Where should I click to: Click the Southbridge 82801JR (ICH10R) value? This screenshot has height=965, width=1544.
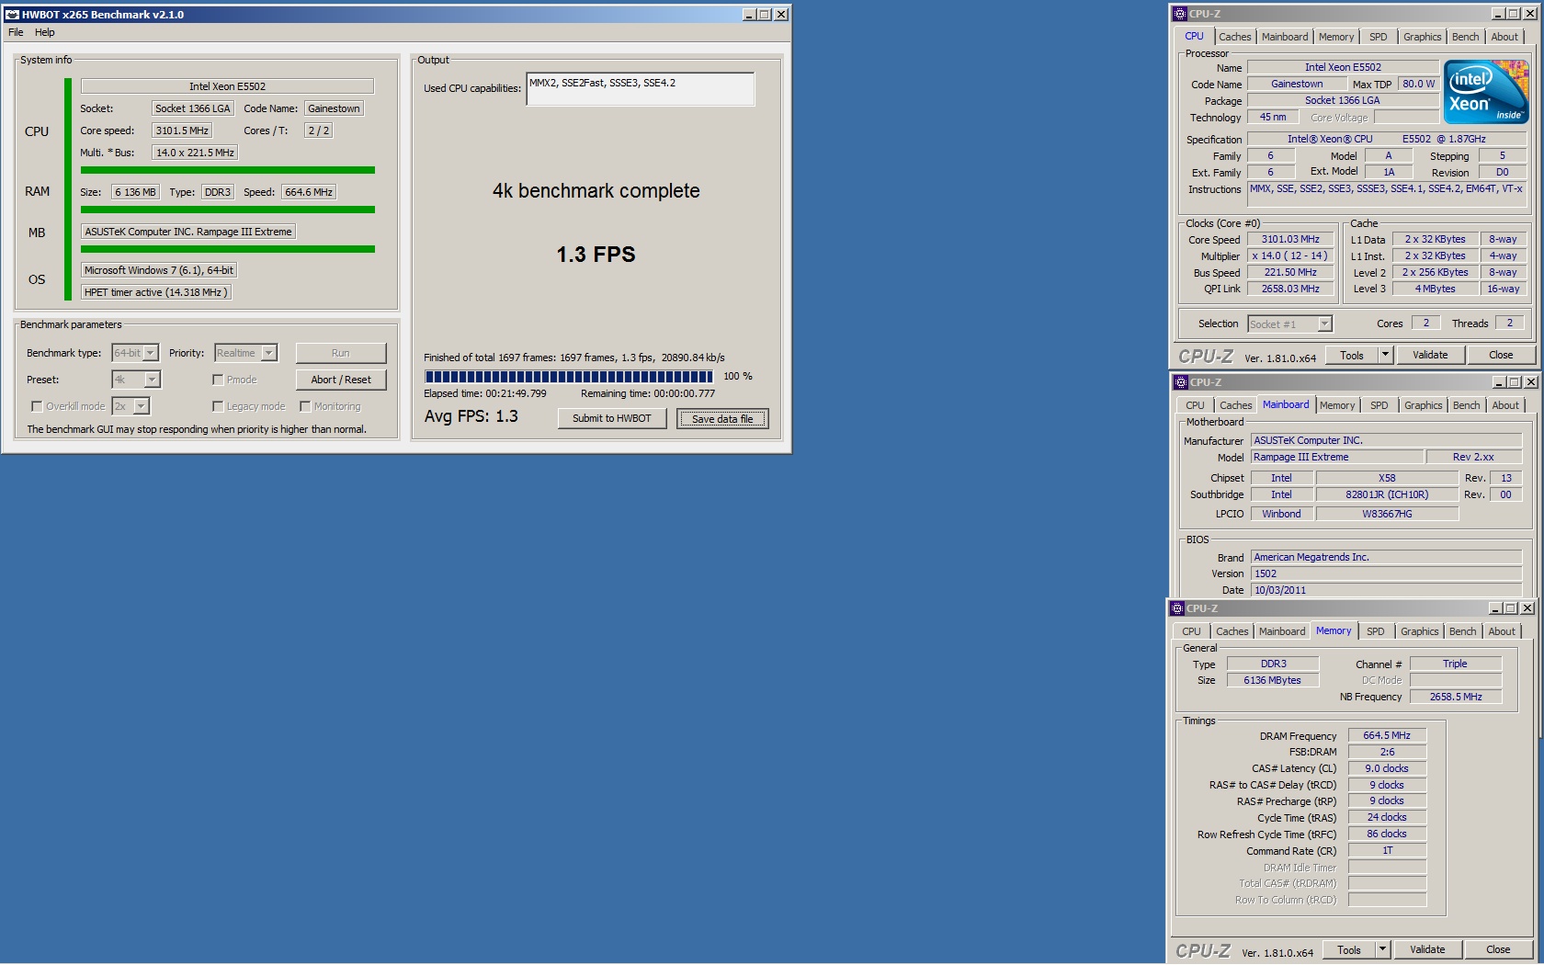coord(1387,494)
